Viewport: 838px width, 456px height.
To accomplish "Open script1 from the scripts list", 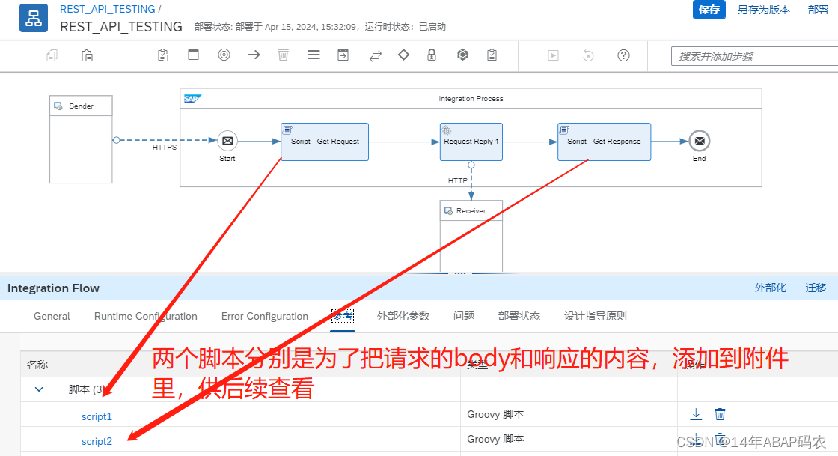I will tap(97, 416).
